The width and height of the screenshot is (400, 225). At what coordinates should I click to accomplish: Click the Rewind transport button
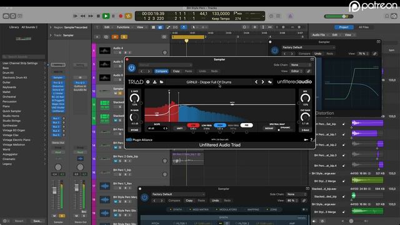(x=83, y=16)
